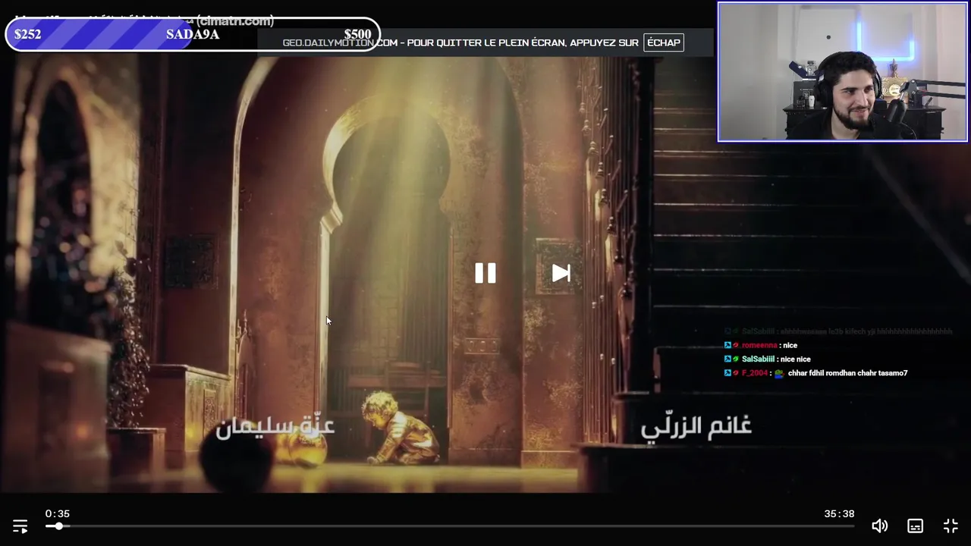
Task: Exit fullscreen mode
Action: tap(951, 526)
